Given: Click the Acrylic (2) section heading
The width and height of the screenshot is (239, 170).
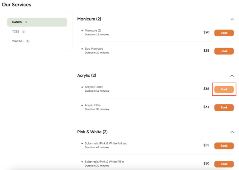Looking at the screenshot, I should pos(87,76).
